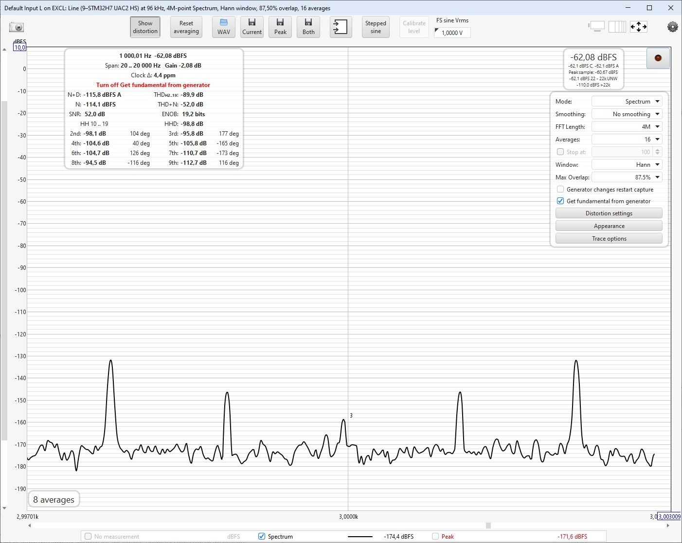Click the single graph layout icon
Viewport: 682px width, 543px height.
597,27
